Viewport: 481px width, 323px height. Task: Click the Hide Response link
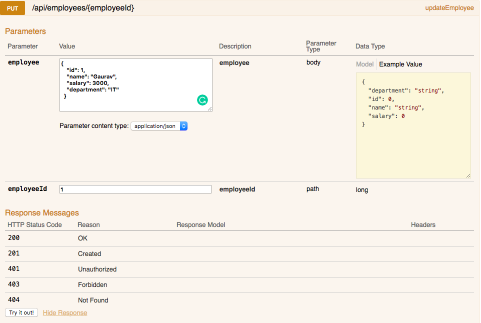tap(64, 312)
